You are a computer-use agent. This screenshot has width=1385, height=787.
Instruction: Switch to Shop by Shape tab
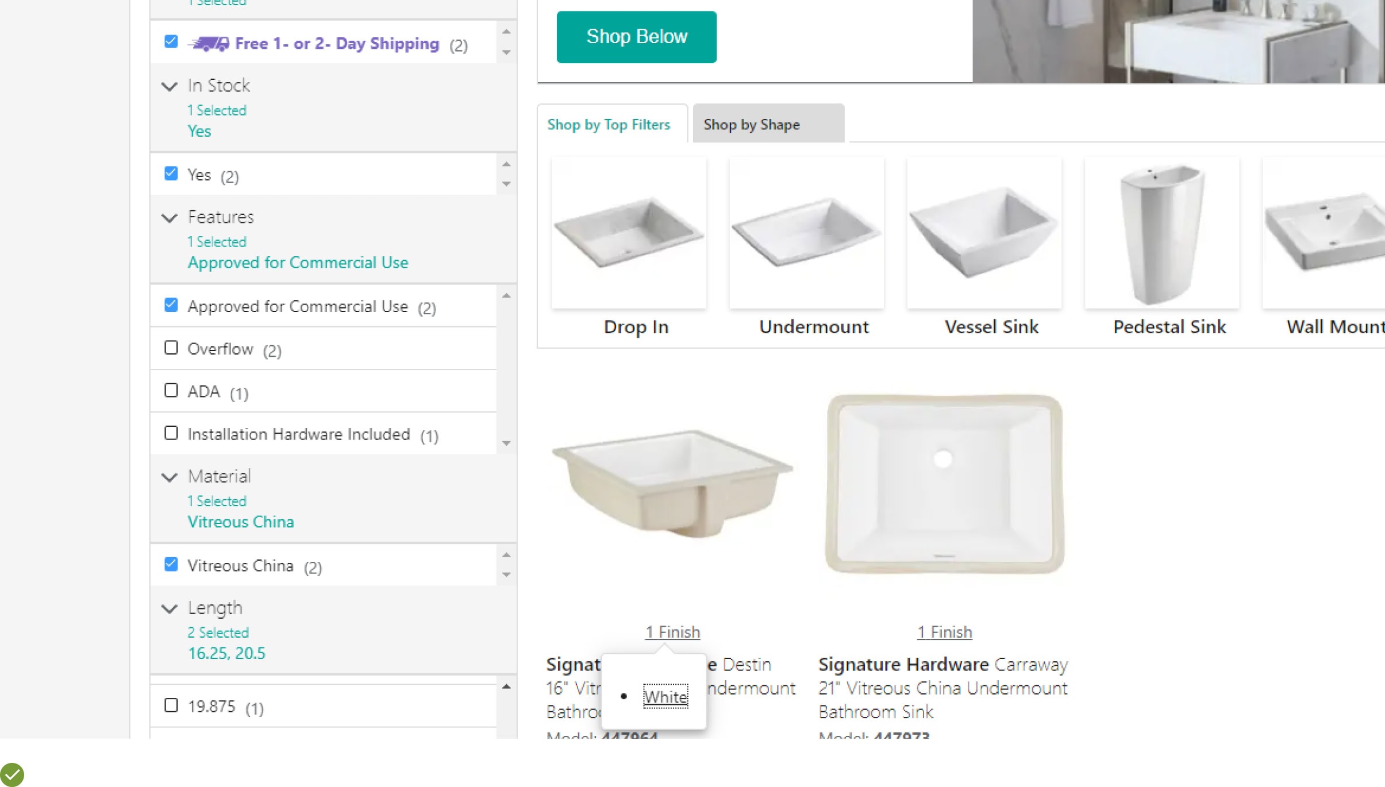pos(768,125)
